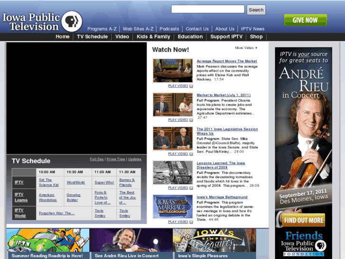Click Iowa's Simple Pleasures banner

click(214, 244)
